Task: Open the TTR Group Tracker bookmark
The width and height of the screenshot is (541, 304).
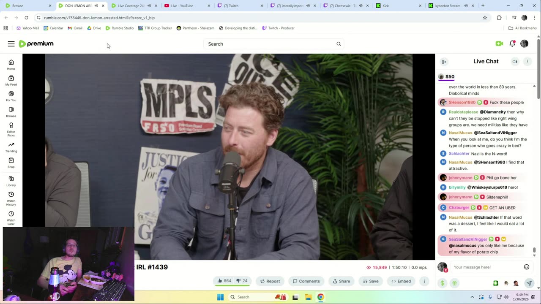Action: [155, 28]
